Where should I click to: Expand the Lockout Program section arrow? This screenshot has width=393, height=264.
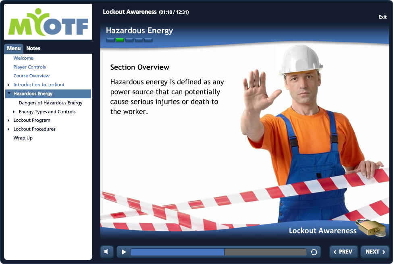(x=8, y=121)
